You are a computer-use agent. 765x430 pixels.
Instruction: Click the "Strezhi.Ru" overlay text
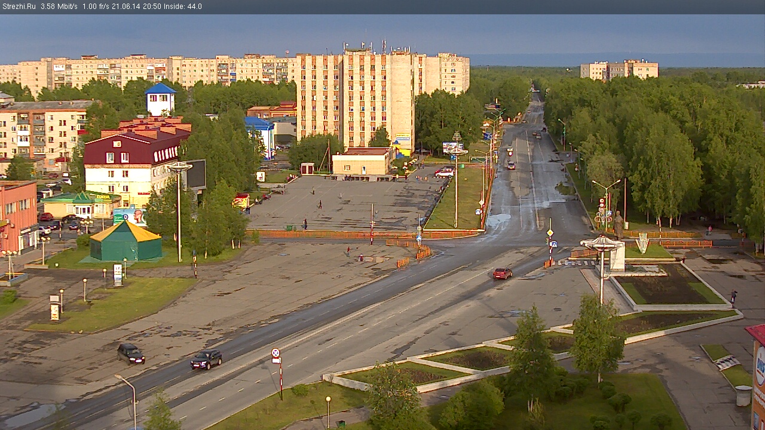19,7
